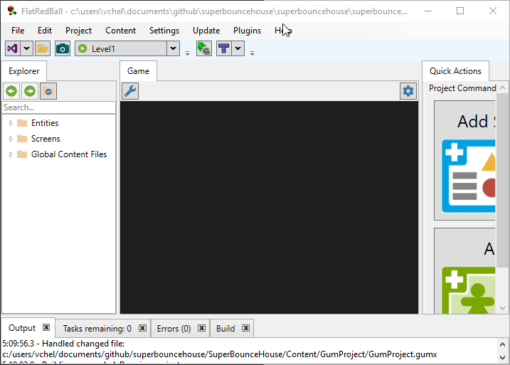The width and height of the screenshot is (510, 365).
Task: Open the Plugins menu
Action: tap(247, 31)
